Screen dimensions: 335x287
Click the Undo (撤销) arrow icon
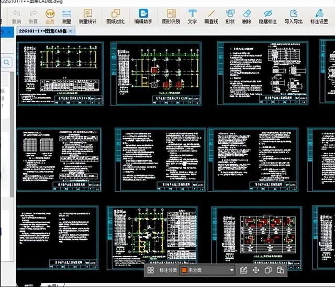[16, 13]
